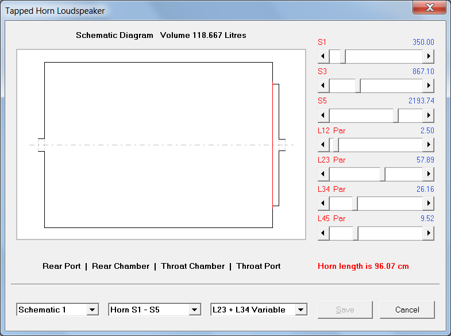The image size is (451, 336).
Task: Decrease L12 Par with left arrow
Action: click(323, 144)
